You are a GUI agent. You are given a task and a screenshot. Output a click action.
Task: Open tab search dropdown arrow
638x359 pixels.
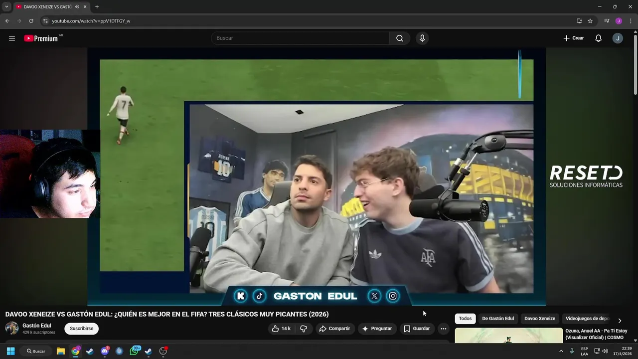[x=6, y=6]
